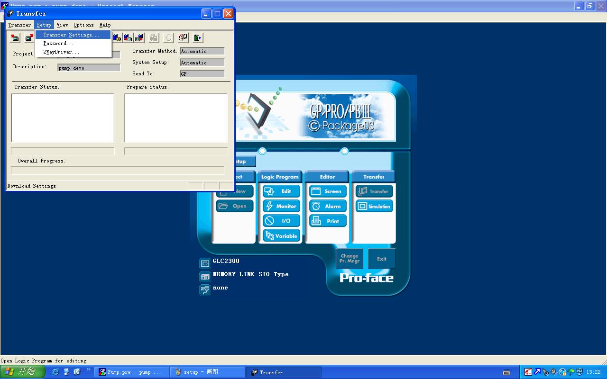Screen dimensions: 607x379
Task: Open the Alarm editor
Action: click(328, 206)
